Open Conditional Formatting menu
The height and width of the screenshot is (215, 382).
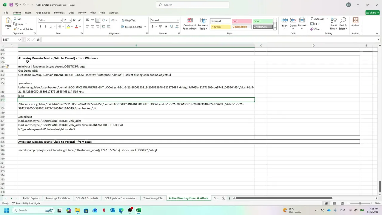(190, 24)
